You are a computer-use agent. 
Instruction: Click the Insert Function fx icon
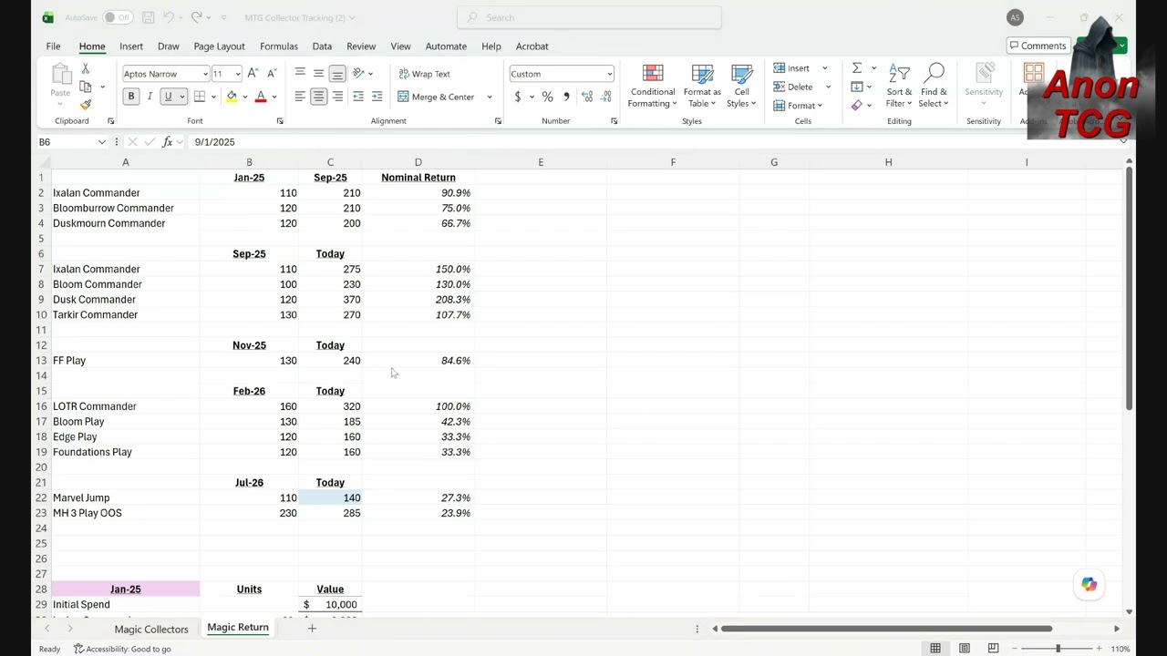click(x=168, y=142)
